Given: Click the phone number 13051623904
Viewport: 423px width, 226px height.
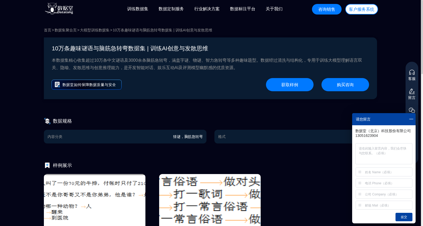Looking at the screenshot, I should pos(366,136).
